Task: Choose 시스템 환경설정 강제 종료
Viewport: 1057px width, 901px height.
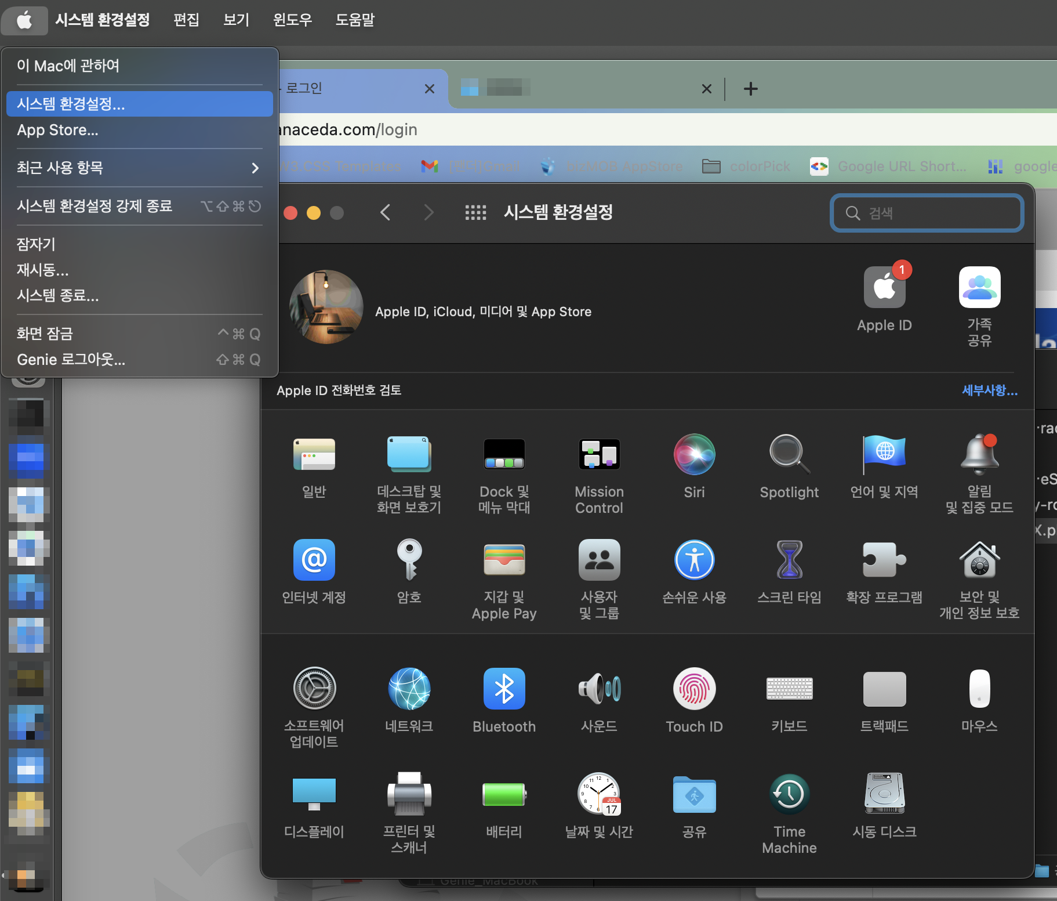Action: (x=140, y=206)
